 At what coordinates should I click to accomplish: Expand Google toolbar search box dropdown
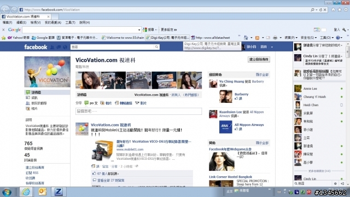139,30
